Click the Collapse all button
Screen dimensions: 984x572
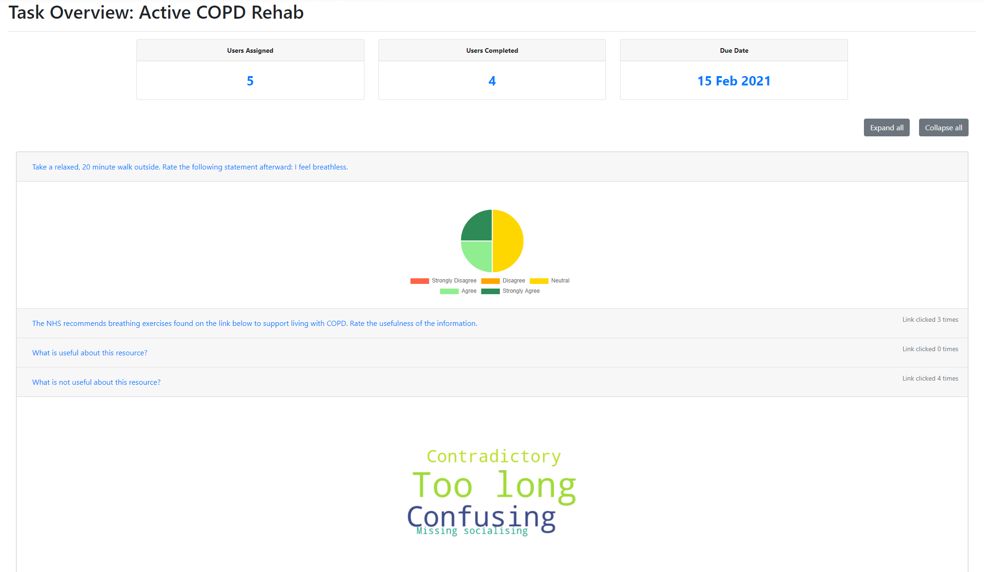click(x=943, y=127)
